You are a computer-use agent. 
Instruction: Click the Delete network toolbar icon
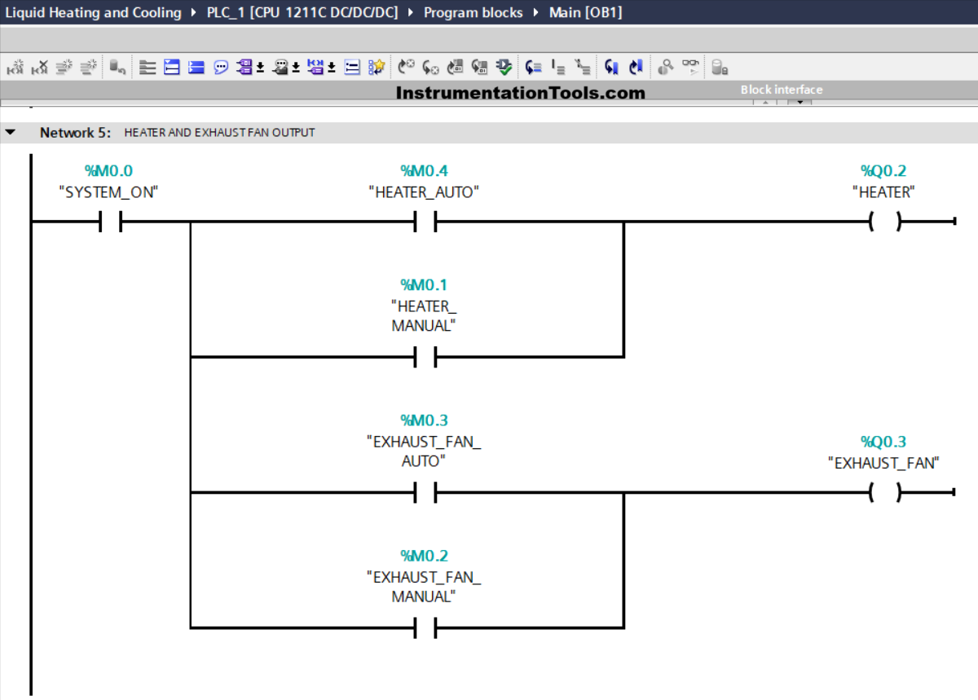tap(41, 68)
